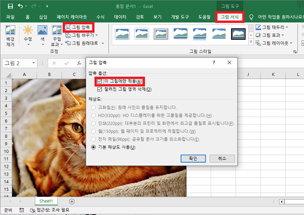Apply the second picture style thumbnail
This screenshot has width=304, height=215.
click(x=142, y=34)
